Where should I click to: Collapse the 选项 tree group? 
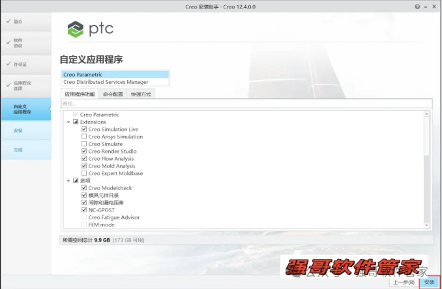tap(68, 181)
